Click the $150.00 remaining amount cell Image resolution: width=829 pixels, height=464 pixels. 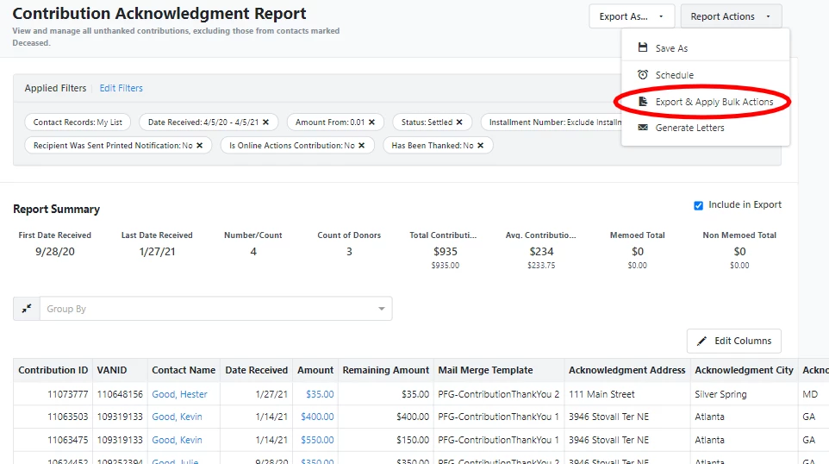click(385, 440)
